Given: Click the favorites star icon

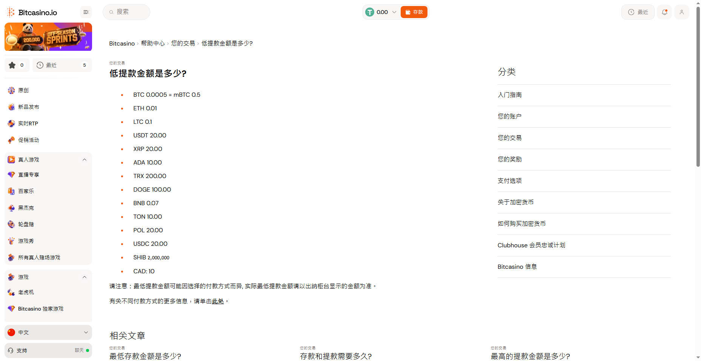Looking at the screenshot, I should tap(12, 65).
